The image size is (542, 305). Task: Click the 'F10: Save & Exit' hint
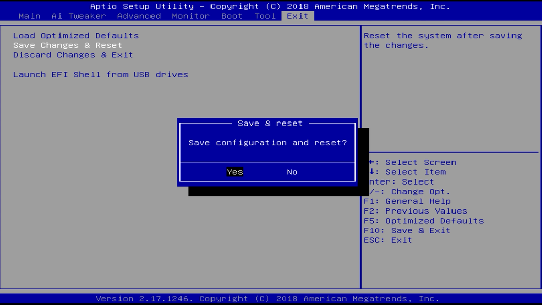pos(407,230)
